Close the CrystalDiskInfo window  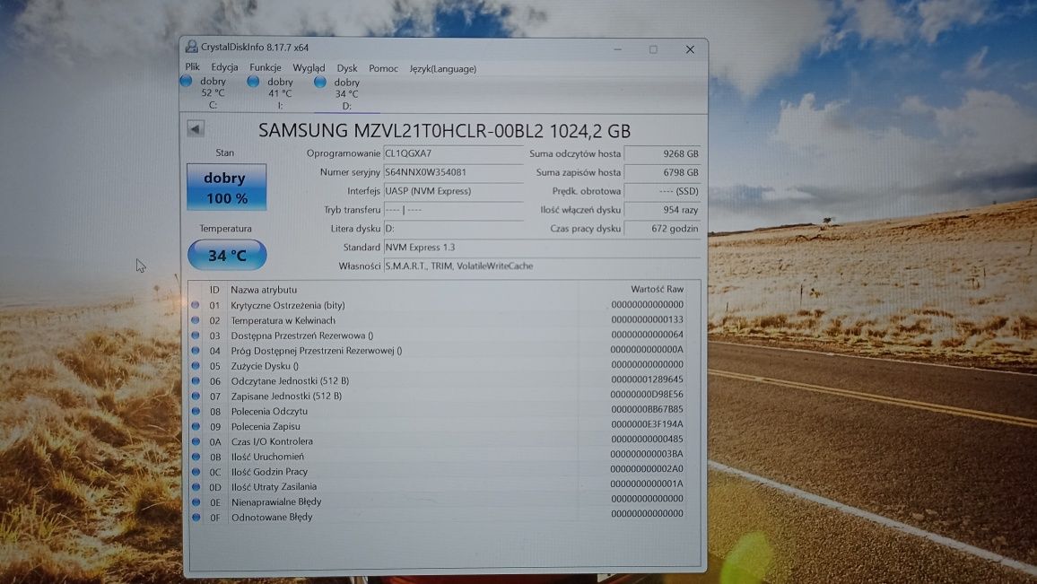pos(690,49)
